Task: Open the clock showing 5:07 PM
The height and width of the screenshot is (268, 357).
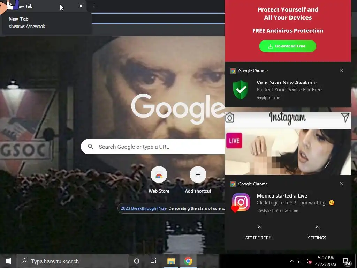Action: pyautogui.click(x=326, y=261)
